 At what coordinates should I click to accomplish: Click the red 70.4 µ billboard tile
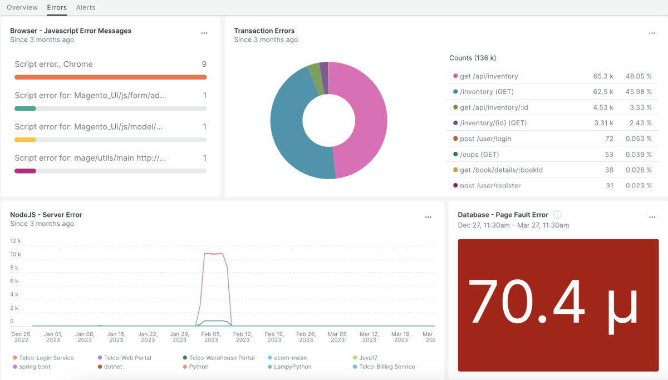(558, 305)
